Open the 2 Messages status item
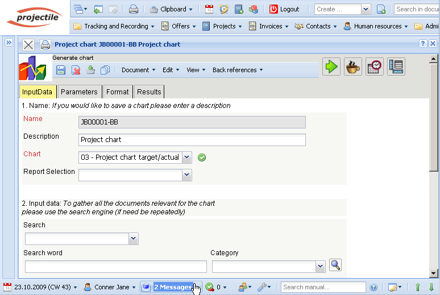The height and width of the screenshot is (295, 440). point(172,287)
